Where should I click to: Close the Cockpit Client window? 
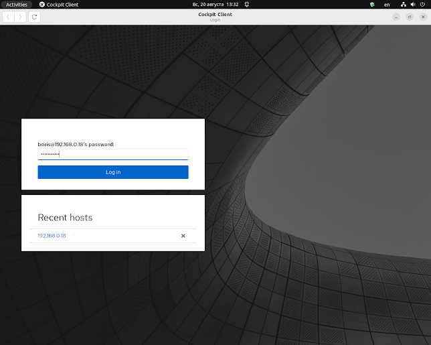click(423, 17)
